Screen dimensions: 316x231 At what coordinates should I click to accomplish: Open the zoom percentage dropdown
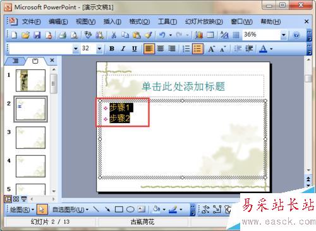click(284, 35)
